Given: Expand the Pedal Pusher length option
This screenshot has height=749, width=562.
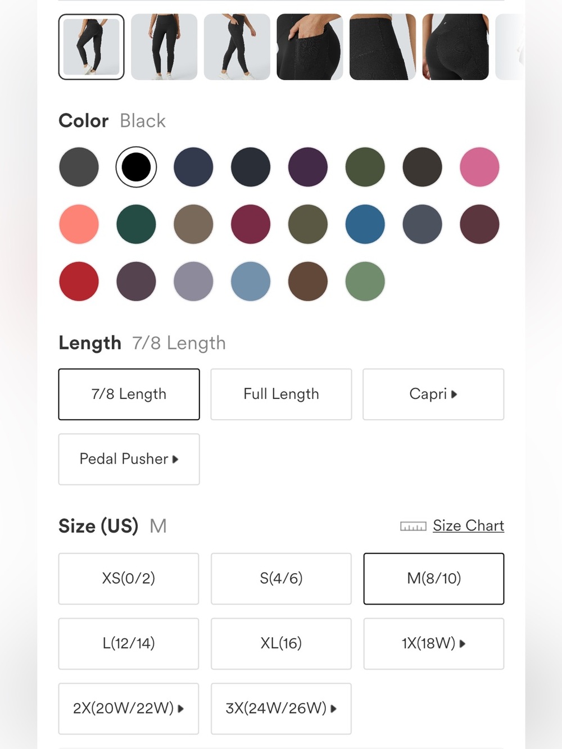Looking at the screenshot, I should click(x=129, y=459).
